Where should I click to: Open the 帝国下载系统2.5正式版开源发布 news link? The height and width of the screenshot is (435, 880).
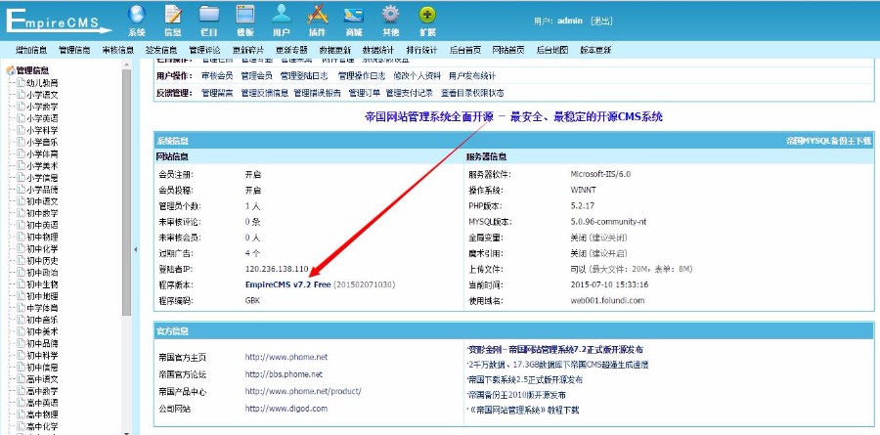click(525, 380)
